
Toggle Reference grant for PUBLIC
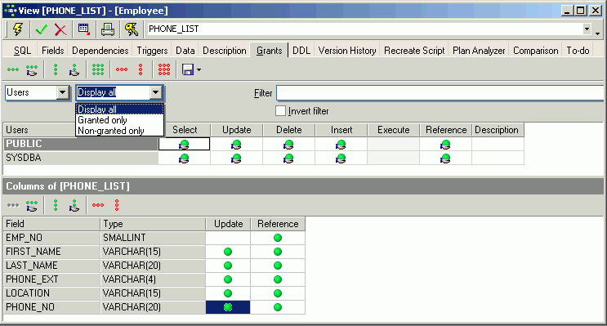445,144
